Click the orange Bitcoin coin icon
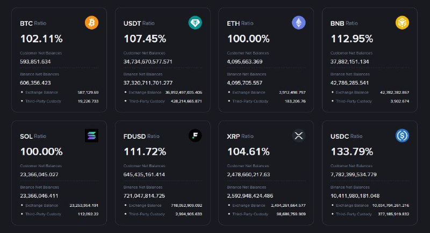 [91, 23]
